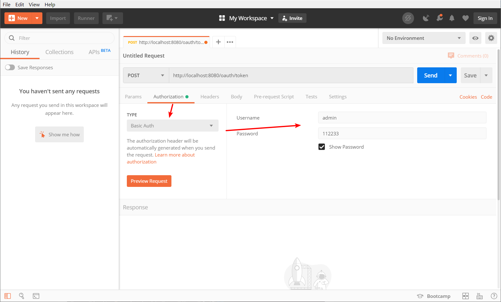
Task: Click into the Username input field
Action: (402, 118)
